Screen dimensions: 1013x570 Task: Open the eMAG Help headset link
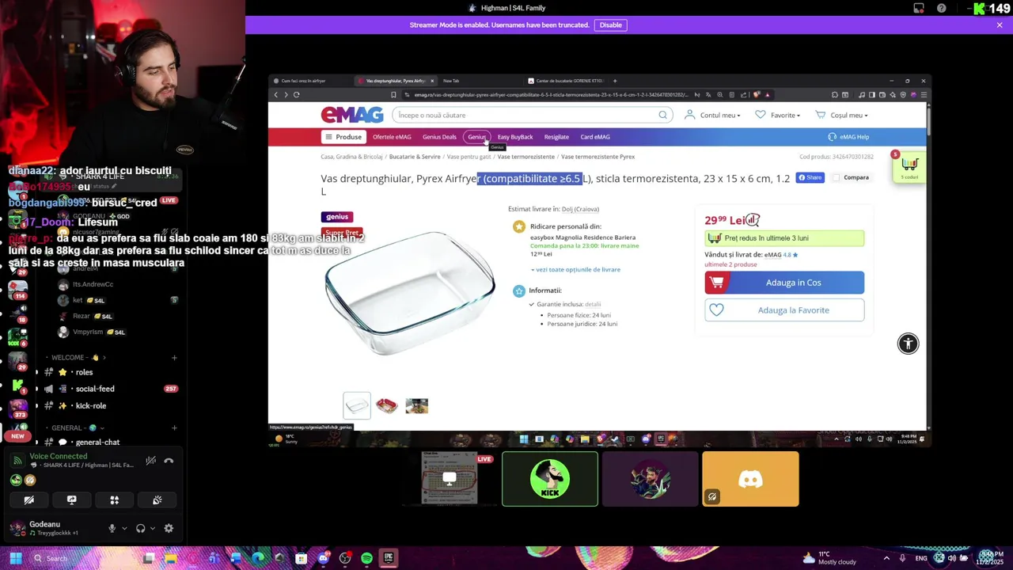click(848, 137)
